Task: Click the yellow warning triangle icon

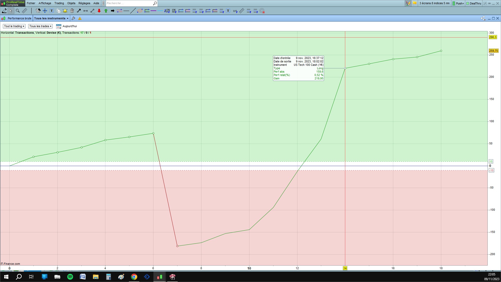Action: coord(80,18)
